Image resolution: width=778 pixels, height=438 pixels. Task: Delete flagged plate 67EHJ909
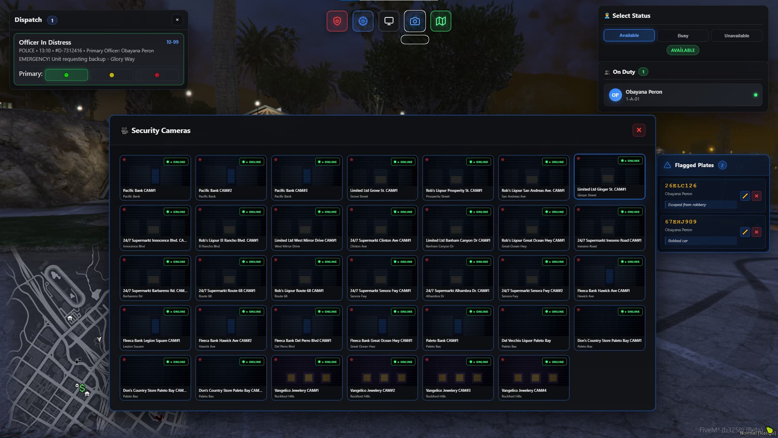pyautogui.click(x=756, y=232)
